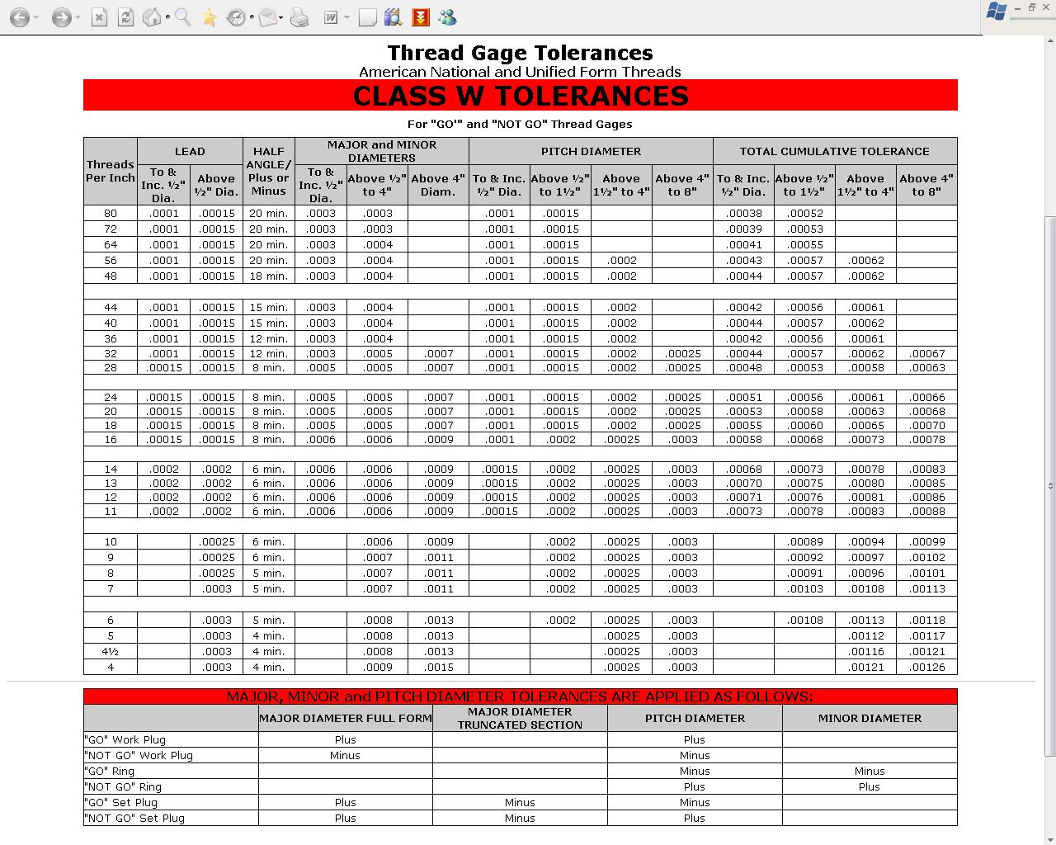Click the Back navigation icon
Screen dimensions: 1056x845
(x=20, y=17)
